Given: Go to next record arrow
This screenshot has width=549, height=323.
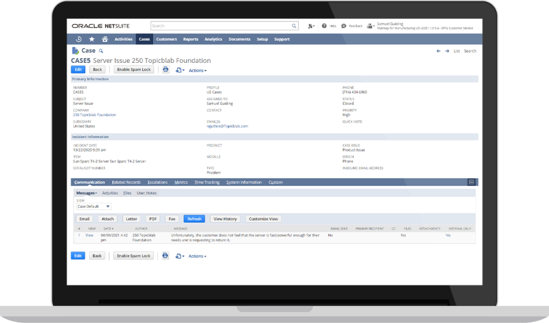Looking at the screenshot, I should coord(447,51).
